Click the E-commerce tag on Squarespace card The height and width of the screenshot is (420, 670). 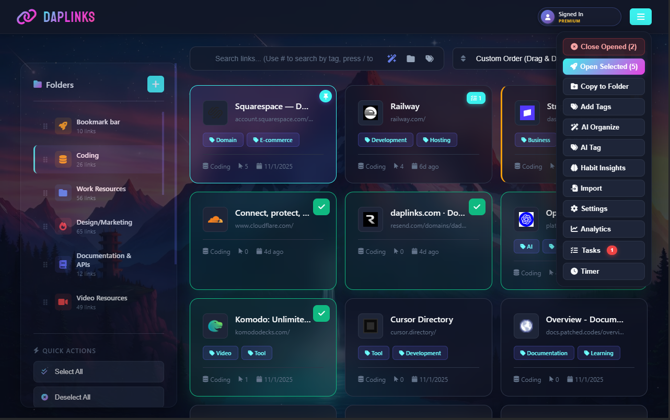[273, 140]
